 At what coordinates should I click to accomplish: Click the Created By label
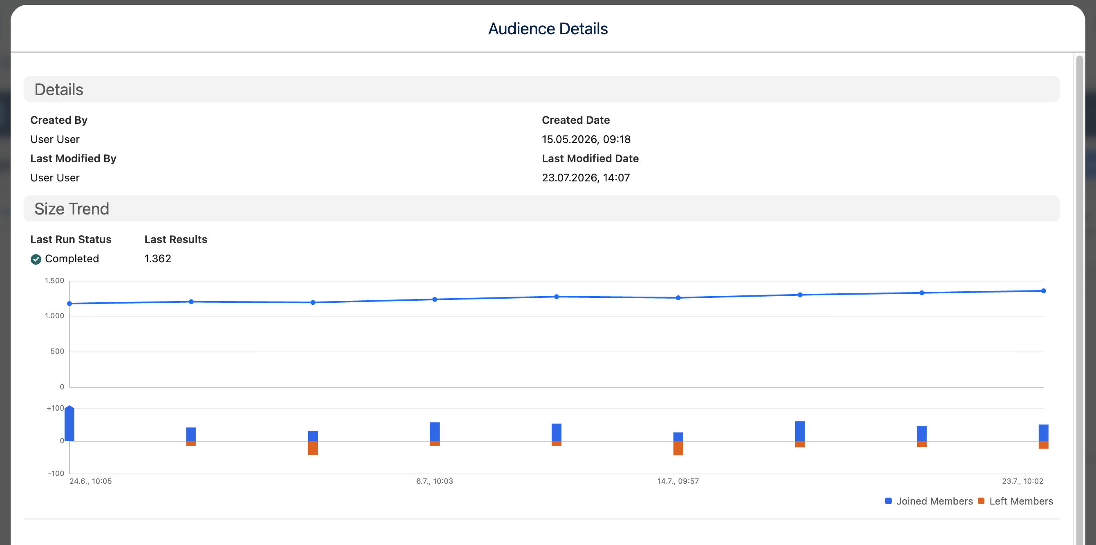click(59, 121)
